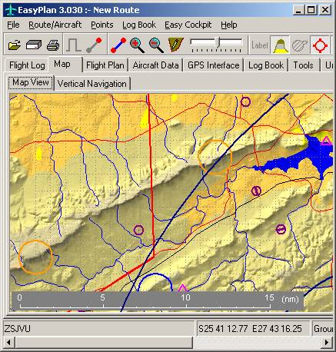Switch to the Tools tab
This screenshot has height=352, width=336.
click(303, 65)
